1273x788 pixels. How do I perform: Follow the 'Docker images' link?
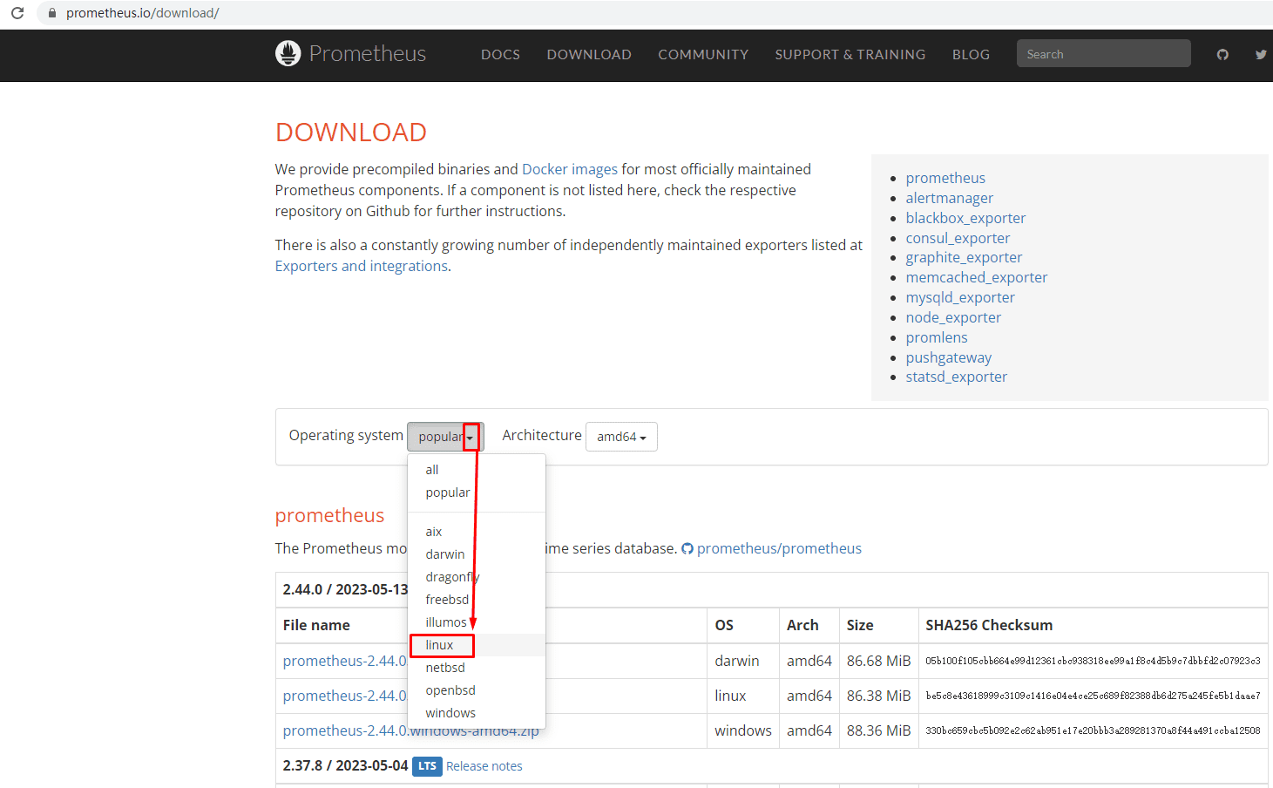570,169
